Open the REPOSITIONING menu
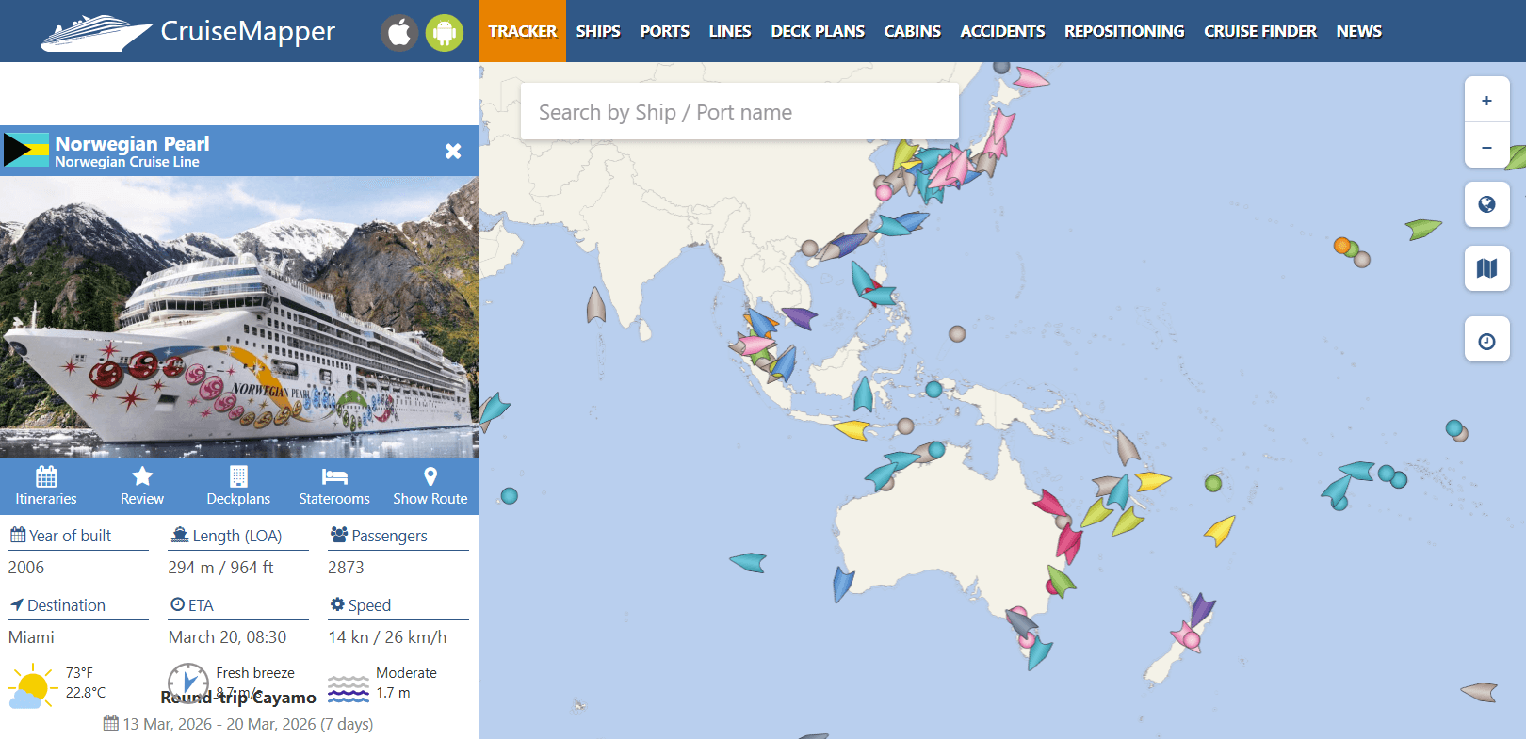1526x739 pixels. pos(1125,31)
